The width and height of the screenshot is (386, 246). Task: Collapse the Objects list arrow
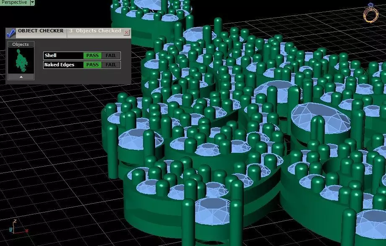[x=21, y=77]
